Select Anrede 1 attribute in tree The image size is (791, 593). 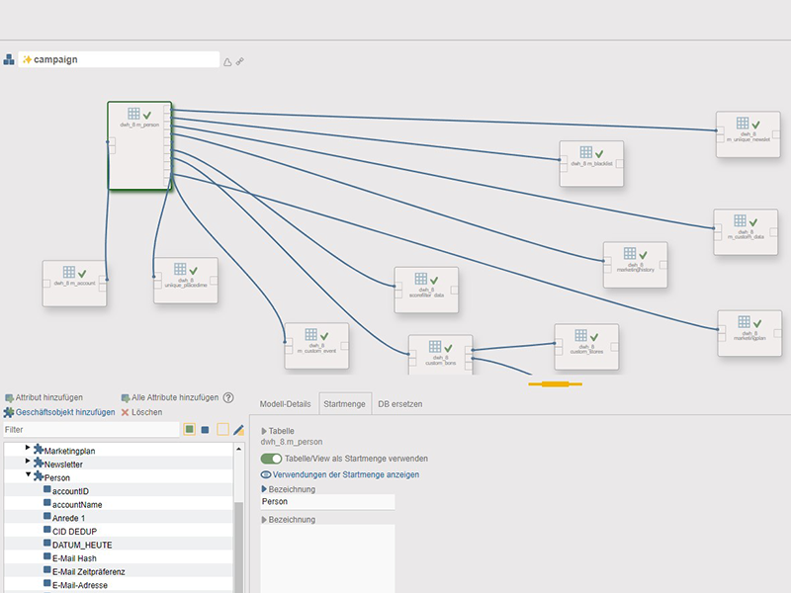point(68,518)
